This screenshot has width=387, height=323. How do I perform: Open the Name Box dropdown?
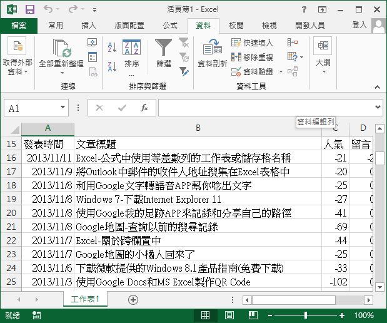pyautogui.click(x=63, y=107)
